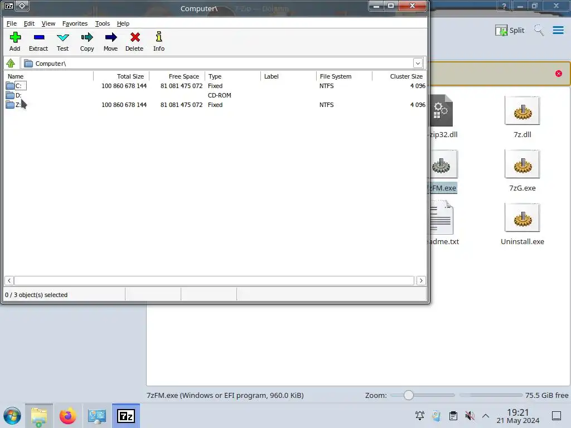Click the tray icon right of the notification bell
The height and width of the screenshot is (428, 571).
[436, 416]
